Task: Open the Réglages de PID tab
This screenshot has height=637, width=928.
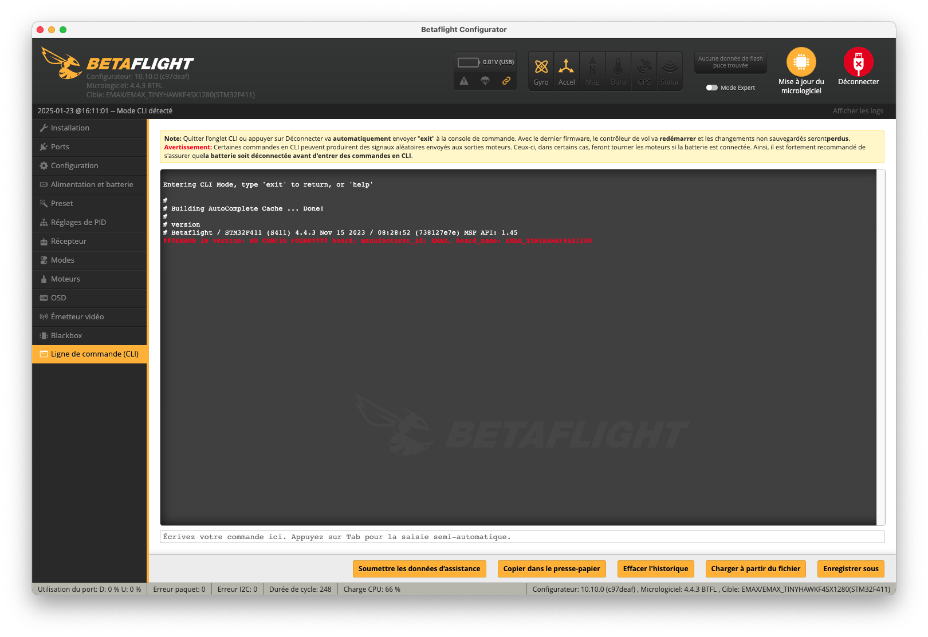Action: [x=89, y=223]
